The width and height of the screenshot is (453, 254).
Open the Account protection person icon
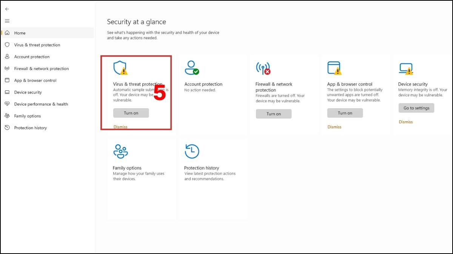191,68
